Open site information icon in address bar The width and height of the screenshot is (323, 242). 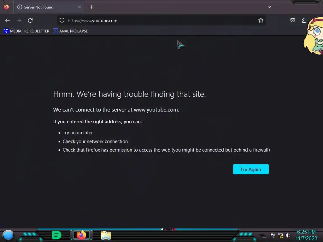pos(62,20)
